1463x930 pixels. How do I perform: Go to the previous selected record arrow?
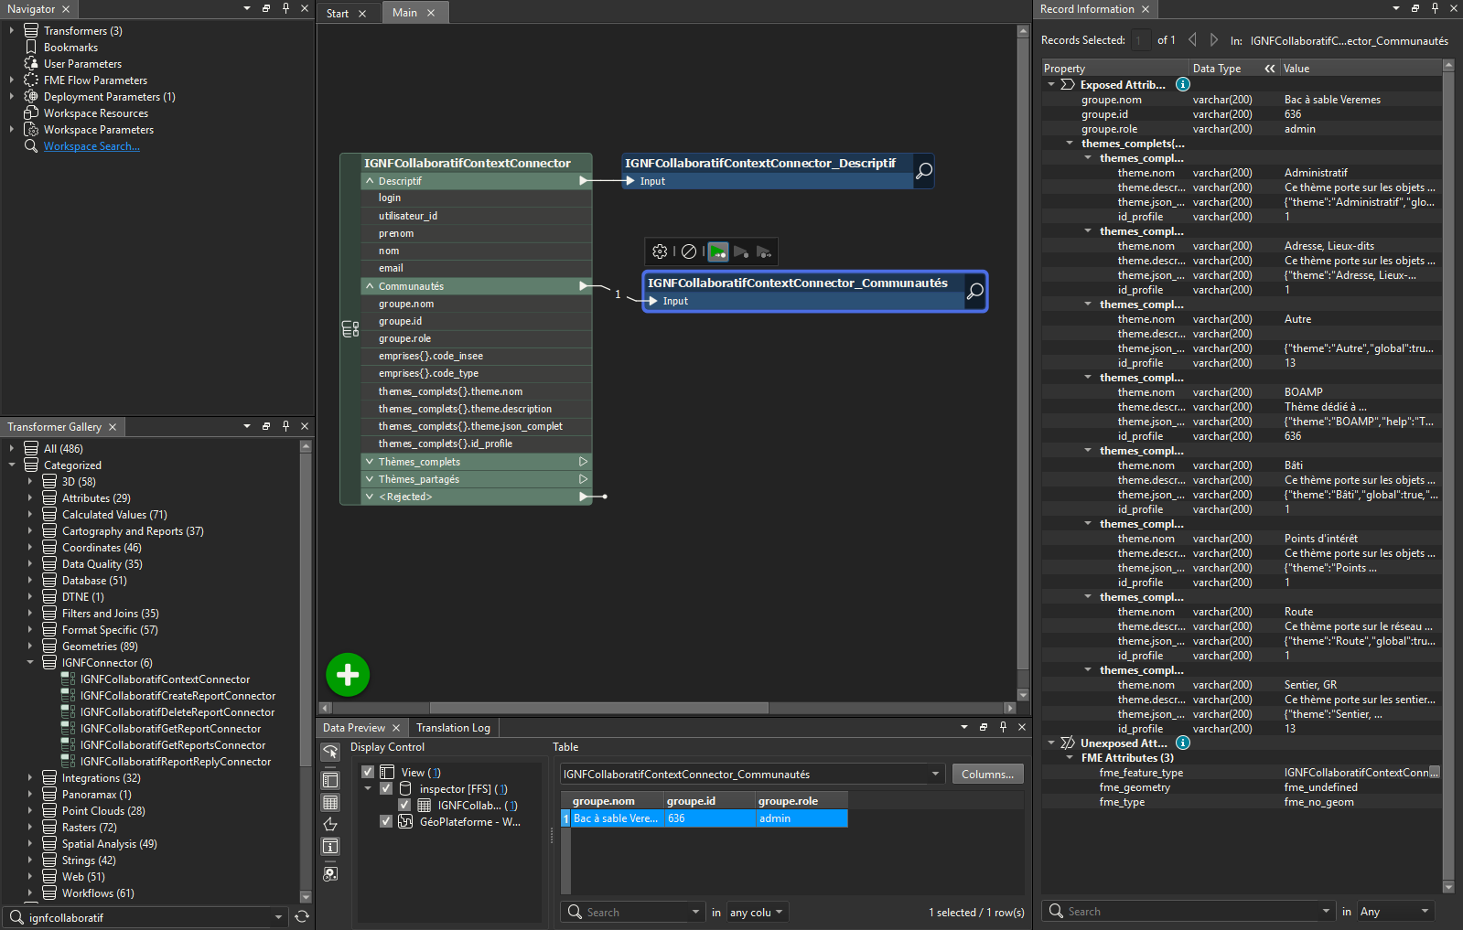click(1192, 39)
